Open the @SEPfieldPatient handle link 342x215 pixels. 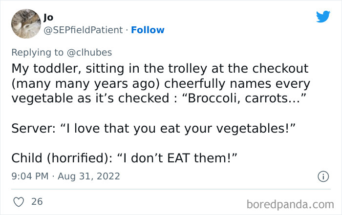83,30
